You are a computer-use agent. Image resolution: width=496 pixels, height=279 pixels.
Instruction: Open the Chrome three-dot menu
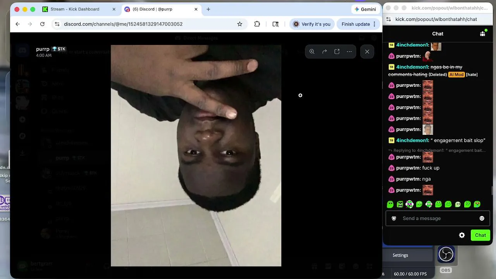coord(374,24)
